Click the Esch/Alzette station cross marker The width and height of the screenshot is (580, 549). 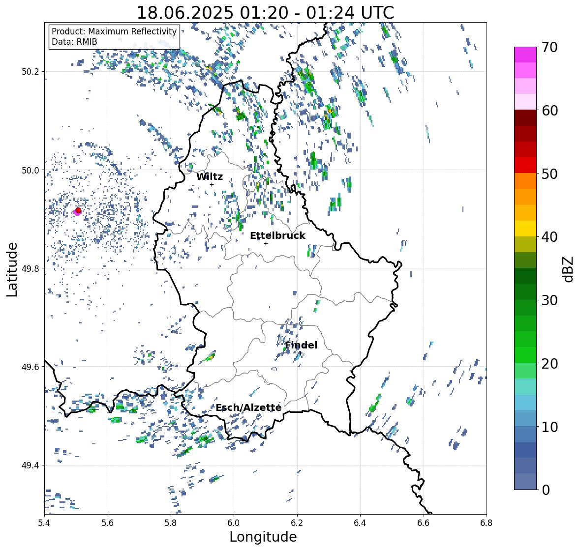tap(231, 416)
